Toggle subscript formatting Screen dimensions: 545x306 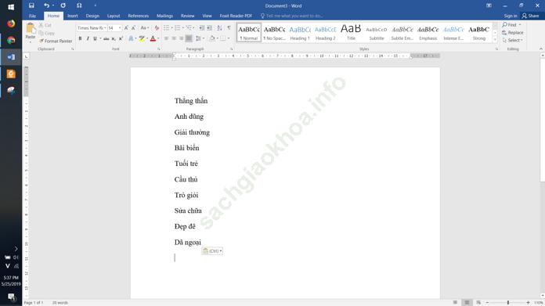coord(114,38)
